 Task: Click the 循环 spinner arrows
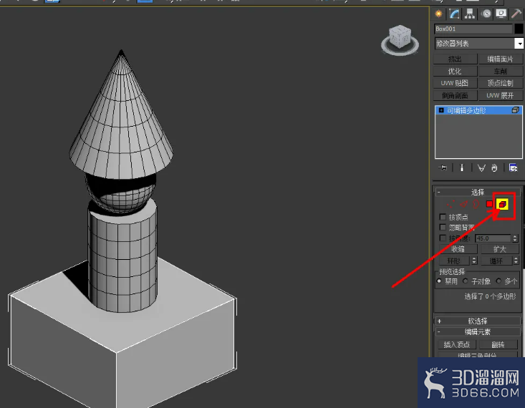(516, 261)
